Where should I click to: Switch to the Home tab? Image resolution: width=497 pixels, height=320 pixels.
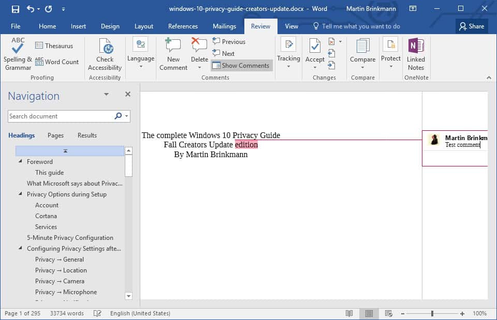tap(47, 26)
